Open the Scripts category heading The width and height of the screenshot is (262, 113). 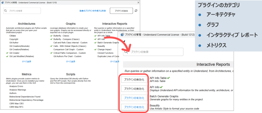[71, 74]
